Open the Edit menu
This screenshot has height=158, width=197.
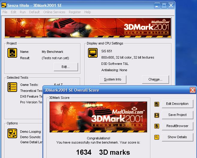(14, 12)
